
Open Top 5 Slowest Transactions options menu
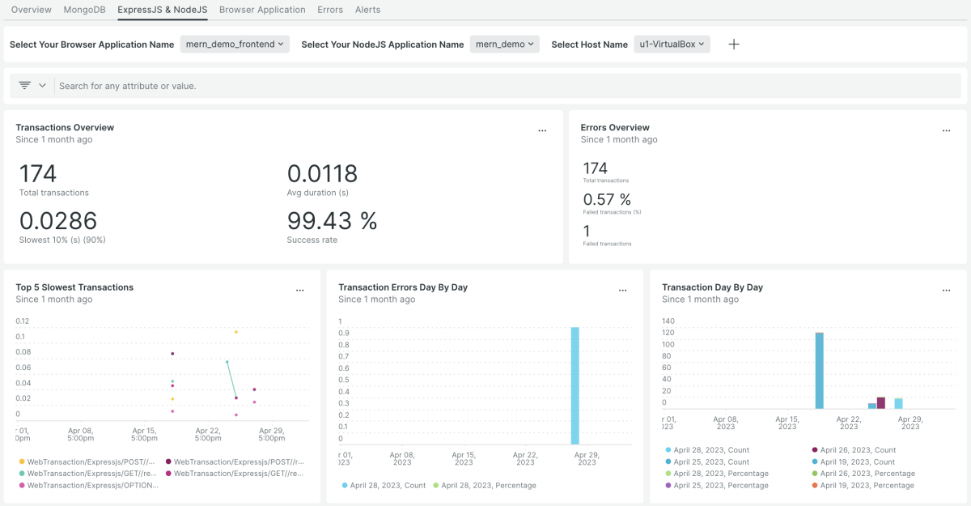(300, 290)
